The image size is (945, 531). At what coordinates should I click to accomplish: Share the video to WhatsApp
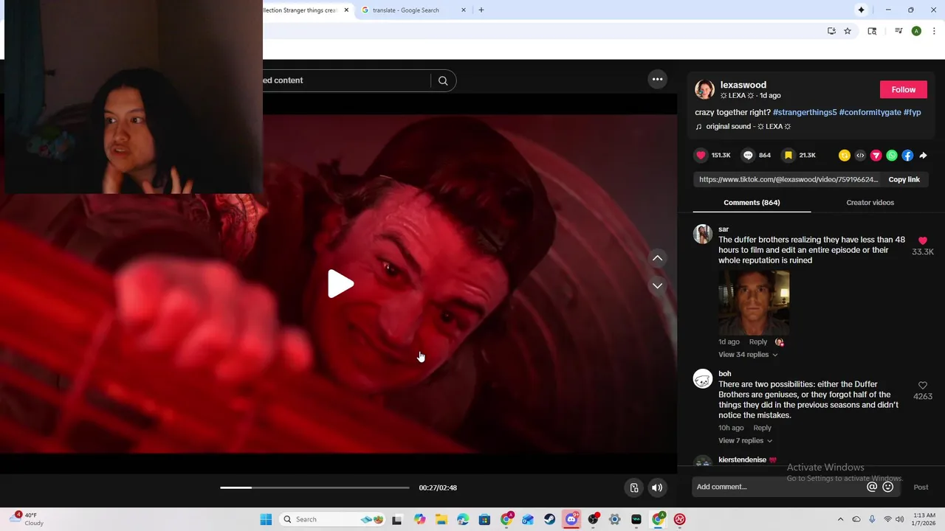892,155
